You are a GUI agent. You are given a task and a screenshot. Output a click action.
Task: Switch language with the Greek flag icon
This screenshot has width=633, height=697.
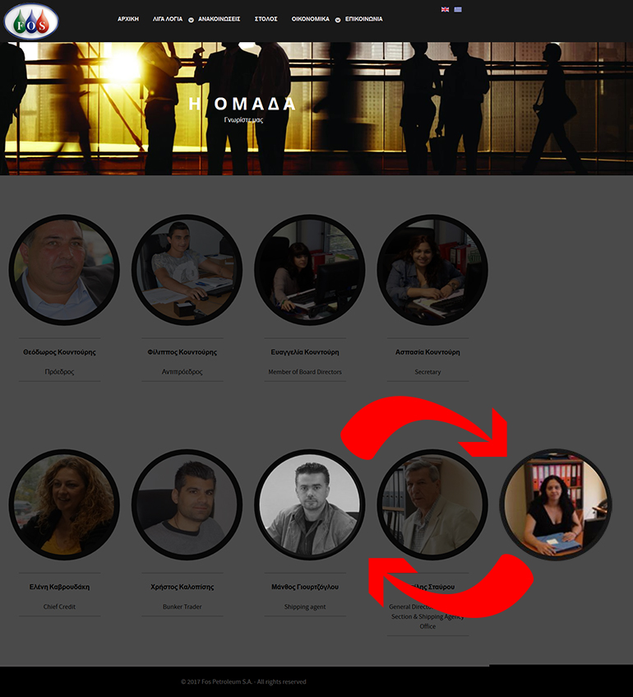tap(458, 9)
